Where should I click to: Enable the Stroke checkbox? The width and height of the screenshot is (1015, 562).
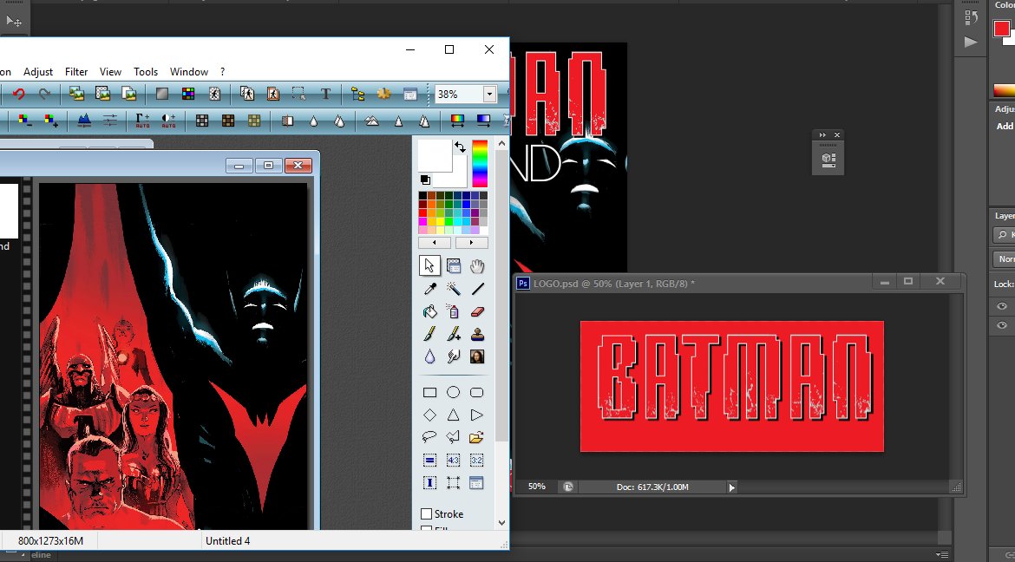(427, 514)
